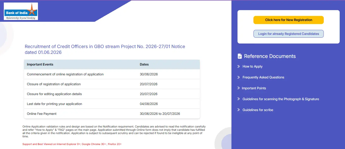Click the chevron icon beside Frequently Asked Questions
The height and width of the screenshot is (149, 345).
click(239, 77)
